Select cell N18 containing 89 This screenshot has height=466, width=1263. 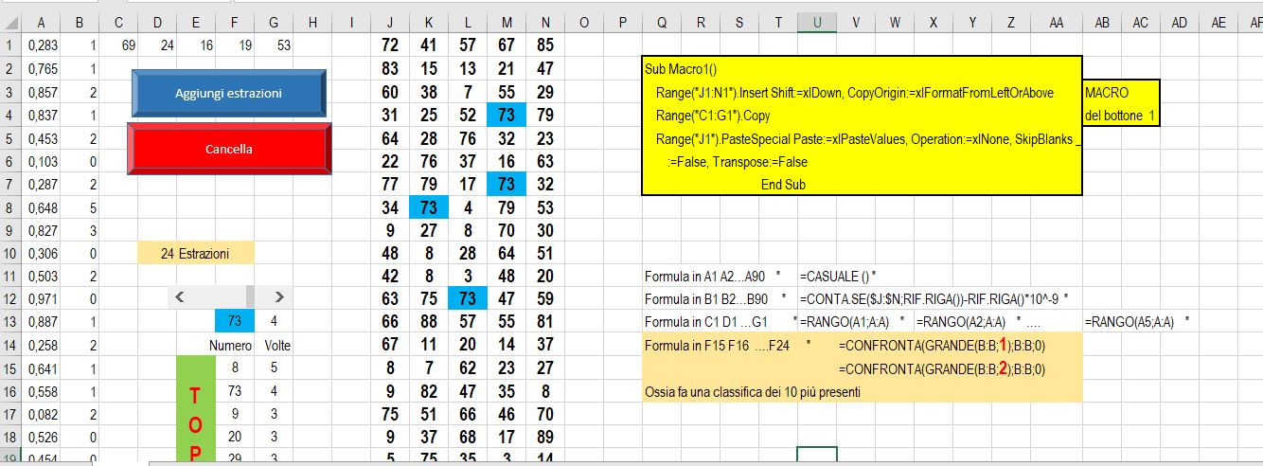coord(544,437)
